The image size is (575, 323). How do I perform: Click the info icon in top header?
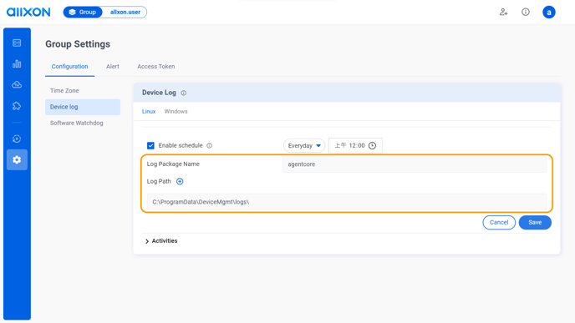click(526, 12)
